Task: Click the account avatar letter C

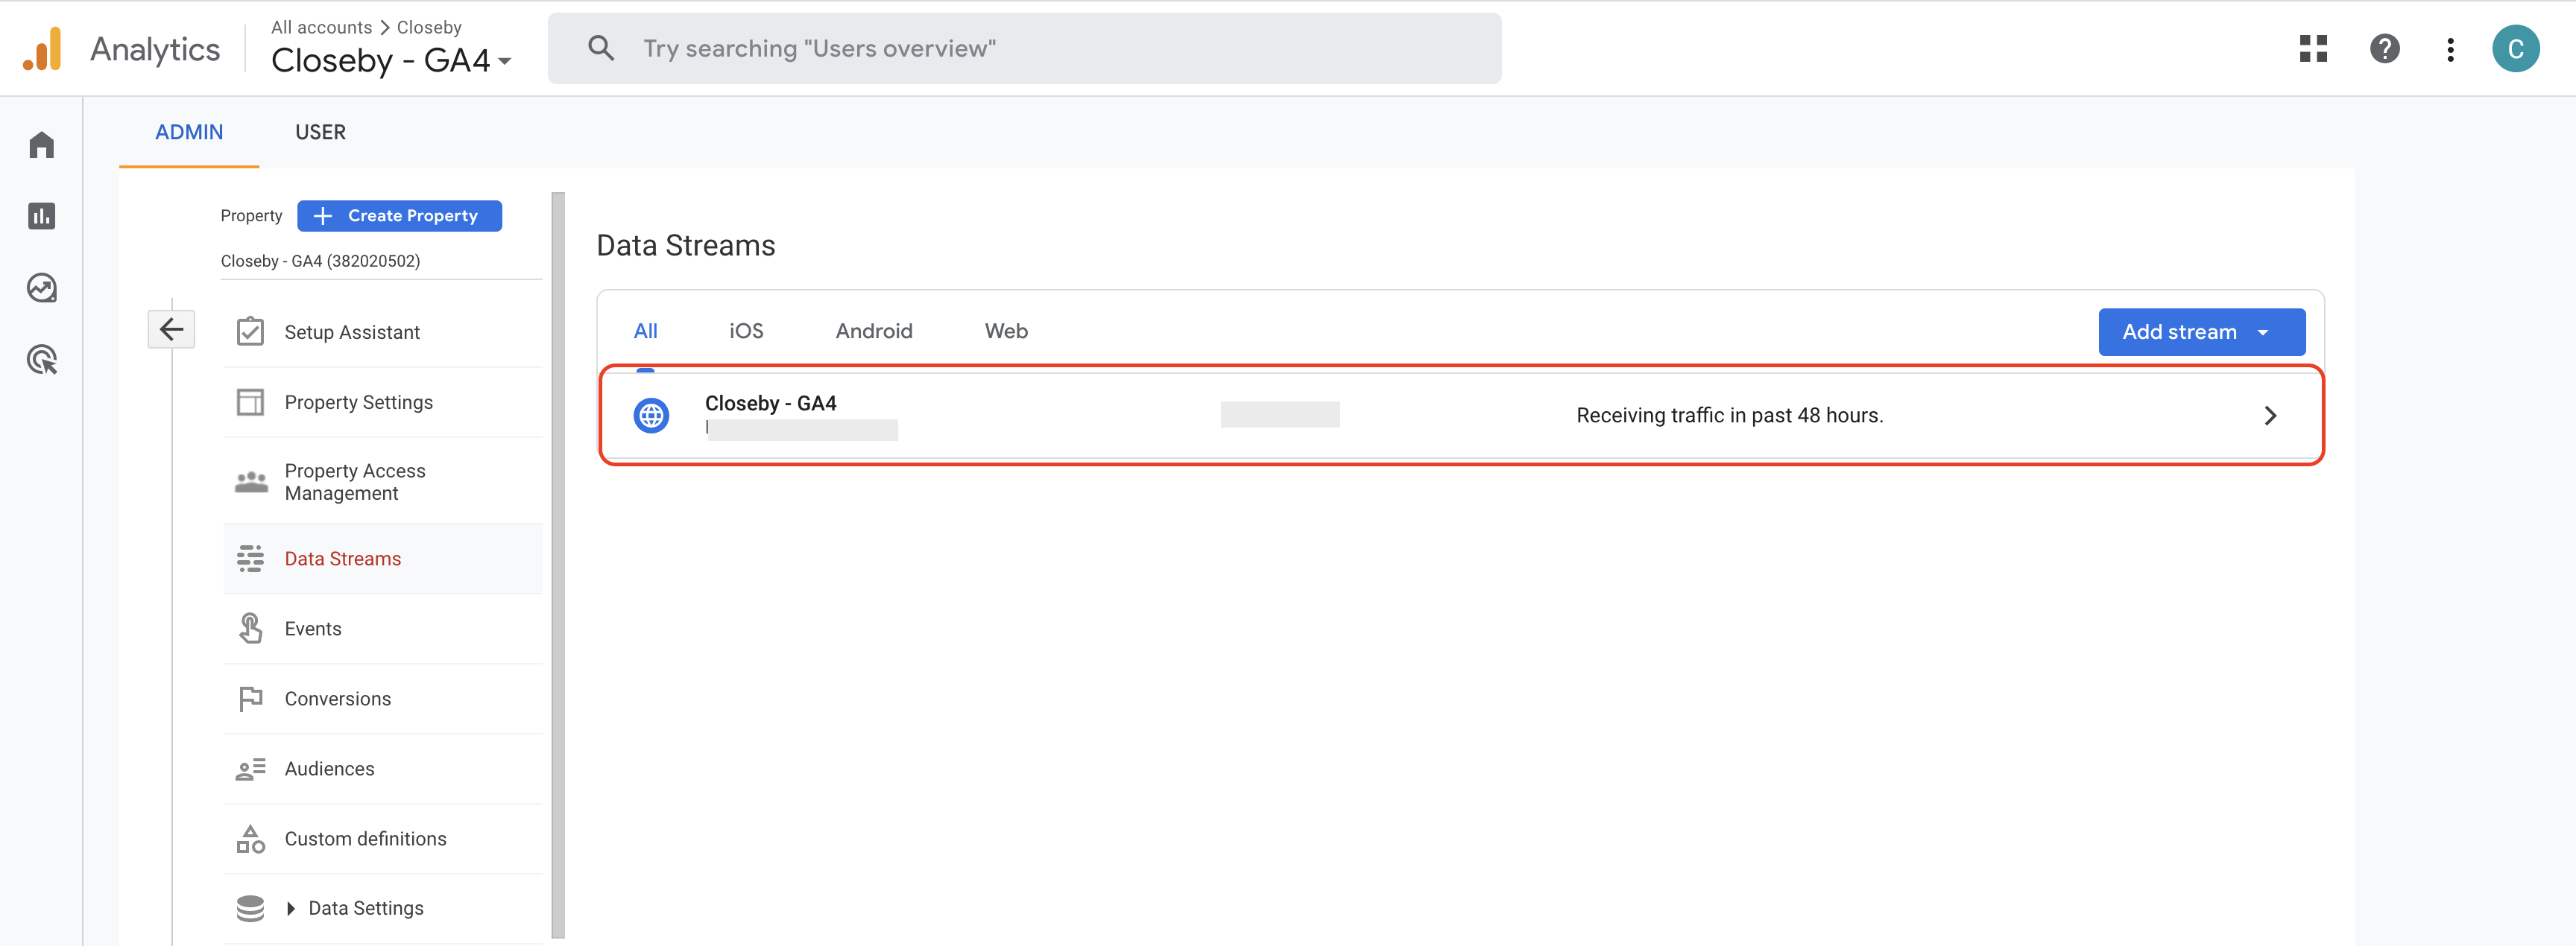Action: [2515, 49]
